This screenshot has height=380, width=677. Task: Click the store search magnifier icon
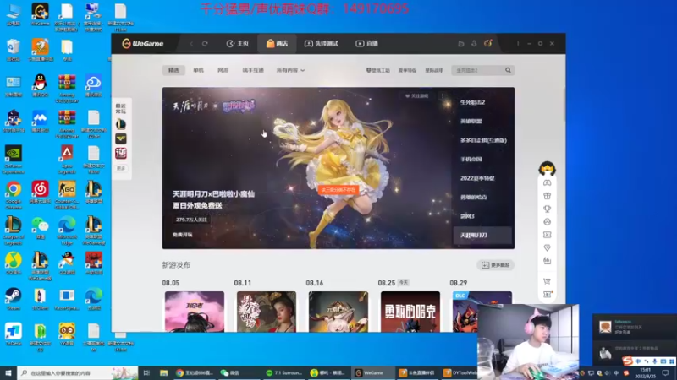tap(509, 70)
